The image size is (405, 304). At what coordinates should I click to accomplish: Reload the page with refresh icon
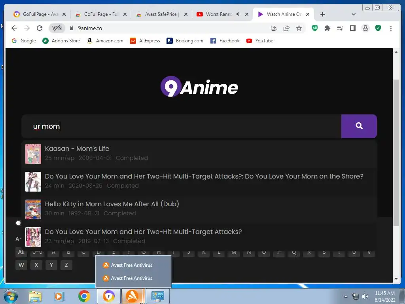(40, 28)
